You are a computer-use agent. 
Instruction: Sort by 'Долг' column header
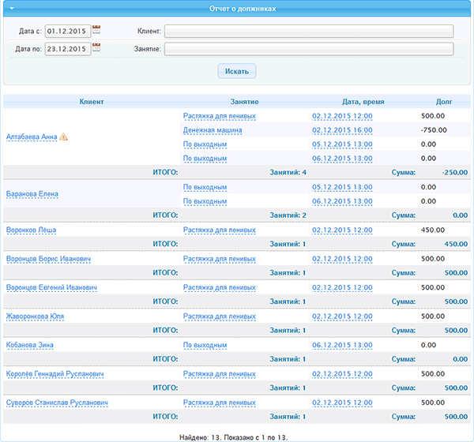(444, 102)
